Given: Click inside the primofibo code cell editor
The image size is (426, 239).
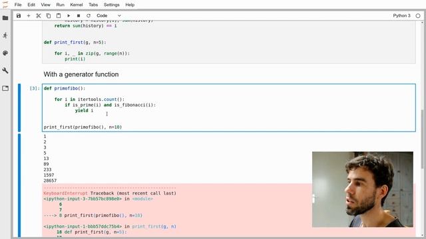Looking at the screenshot, I should [229, 108].
